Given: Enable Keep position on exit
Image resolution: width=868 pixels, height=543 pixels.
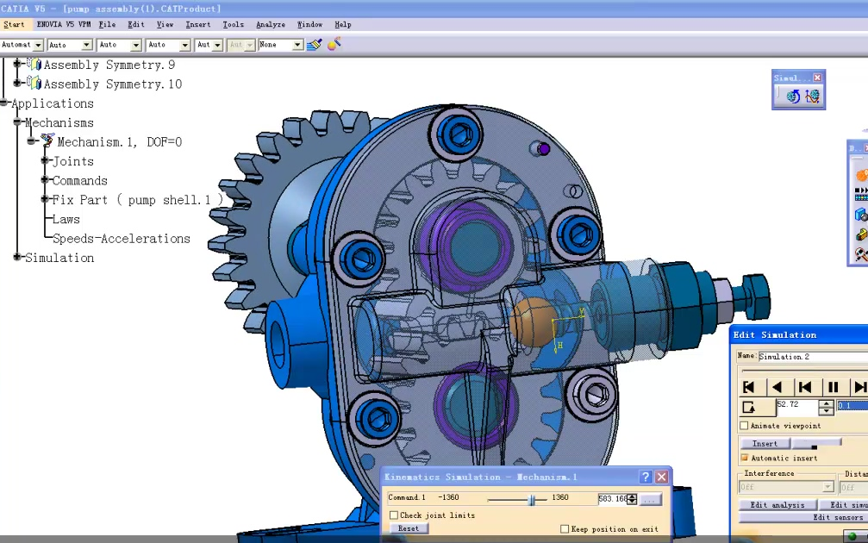Looking at the screenshot, I should (564, 529).
